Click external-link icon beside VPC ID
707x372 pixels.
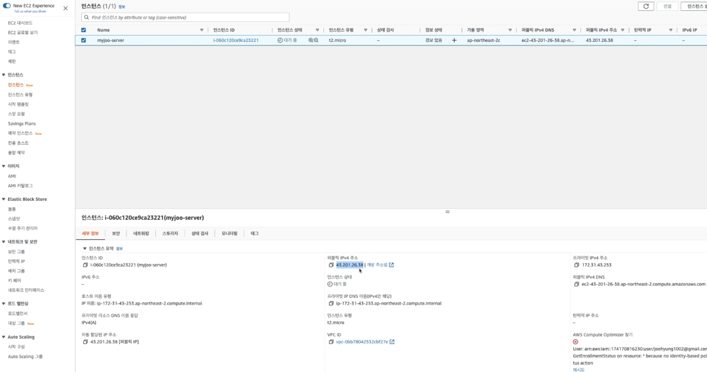[x=392, y=342]
